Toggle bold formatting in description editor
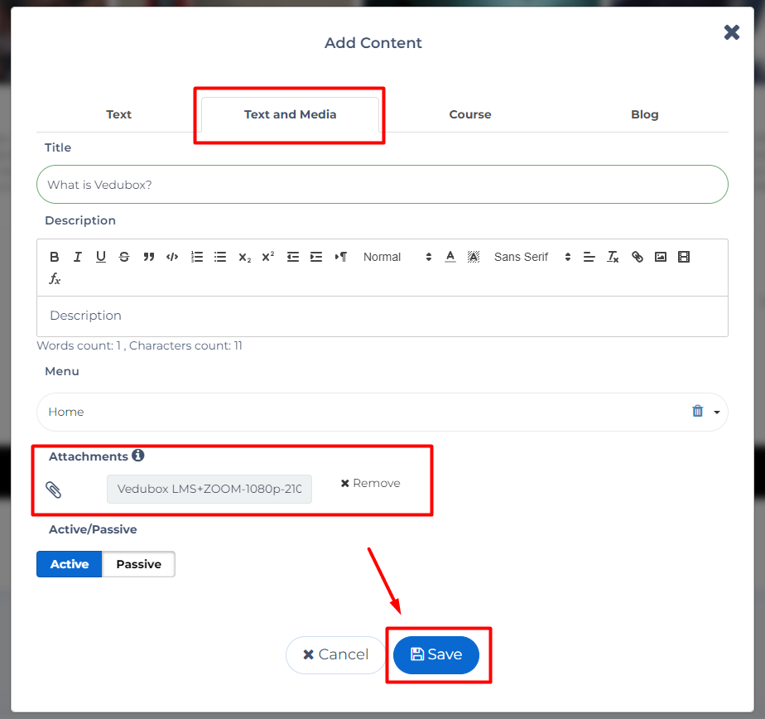 tap(55, 257)
